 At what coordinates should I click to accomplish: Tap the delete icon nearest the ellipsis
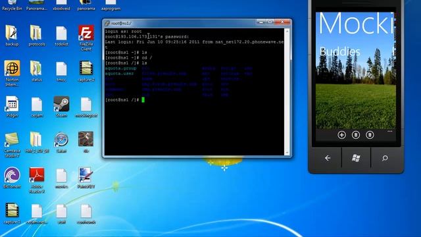pyautogui.click(x=370, y=135)
